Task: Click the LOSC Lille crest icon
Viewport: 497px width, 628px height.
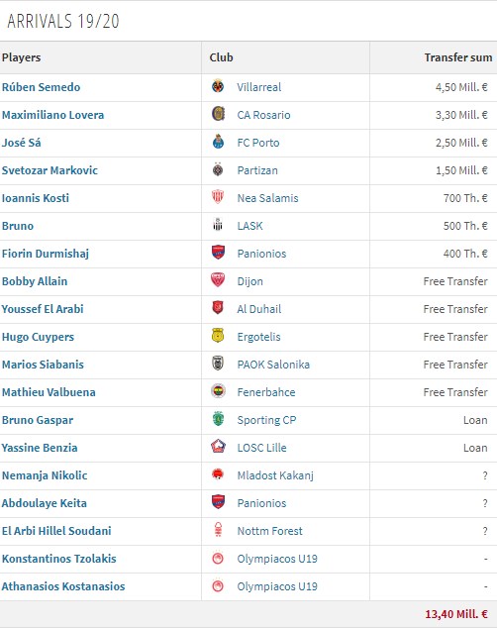Action: click(218, 446)
